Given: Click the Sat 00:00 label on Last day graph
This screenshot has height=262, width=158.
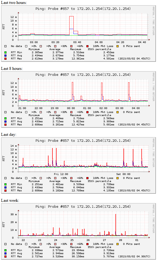Looking at the screenshot, I should 123,174.
